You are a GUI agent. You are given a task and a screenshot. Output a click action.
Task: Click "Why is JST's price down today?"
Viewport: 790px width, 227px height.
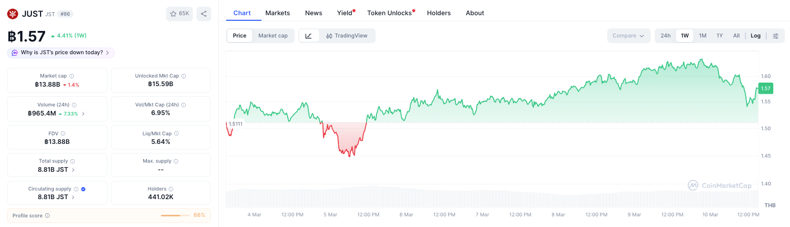pyautogui.click(x=61, y=53)
